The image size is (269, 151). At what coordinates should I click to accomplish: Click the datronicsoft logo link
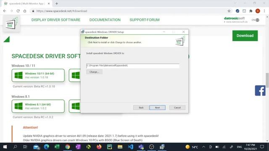point(236,20)
